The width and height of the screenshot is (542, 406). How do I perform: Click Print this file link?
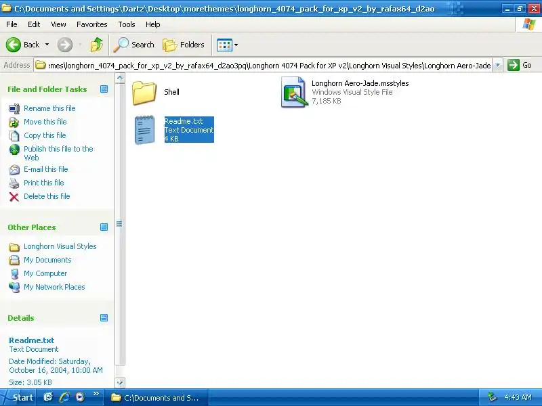click(x=43, y=182)
